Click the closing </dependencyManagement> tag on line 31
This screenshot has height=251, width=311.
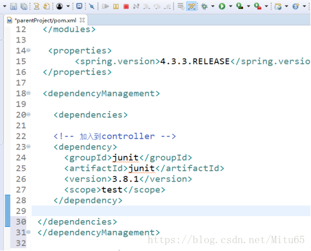point(99,233)
